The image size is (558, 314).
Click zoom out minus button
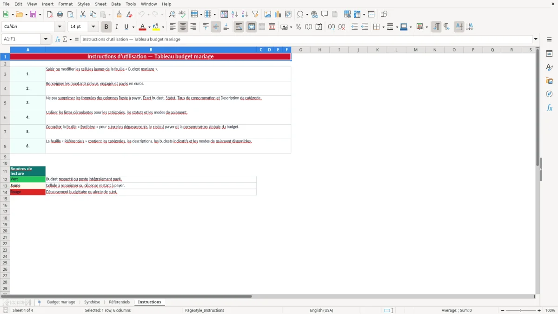(503, 310)
